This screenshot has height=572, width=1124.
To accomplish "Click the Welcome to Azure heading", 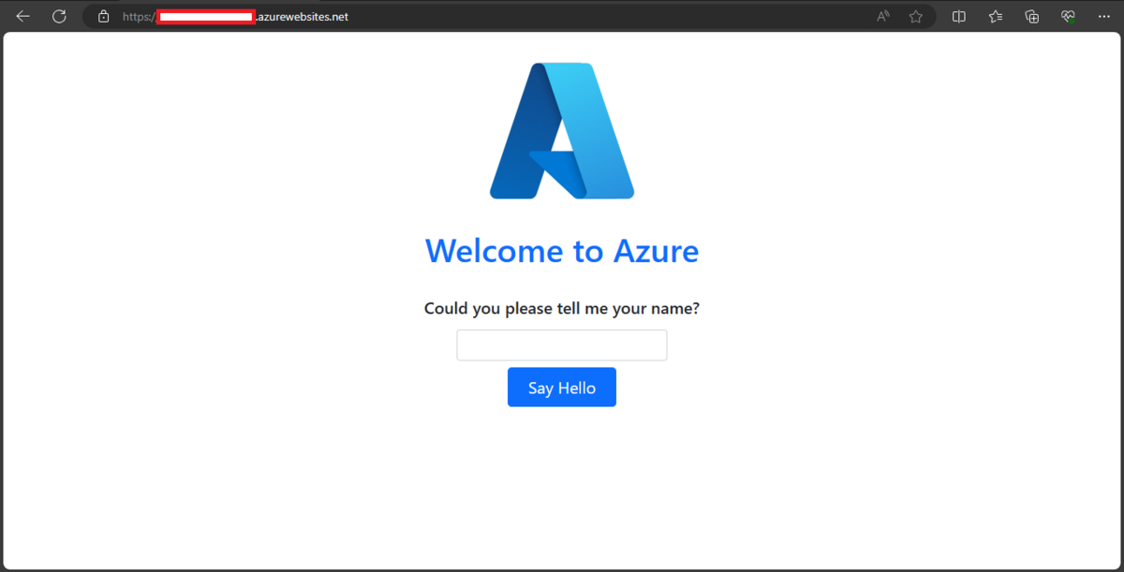I will pyautogui.click(x=562, y=251).
